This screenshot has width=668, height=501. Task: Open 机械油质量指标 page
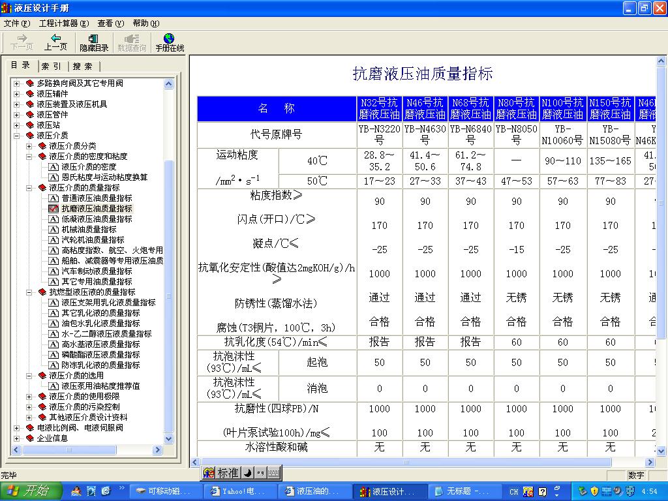pyautogui.click(x=89, y=230)
